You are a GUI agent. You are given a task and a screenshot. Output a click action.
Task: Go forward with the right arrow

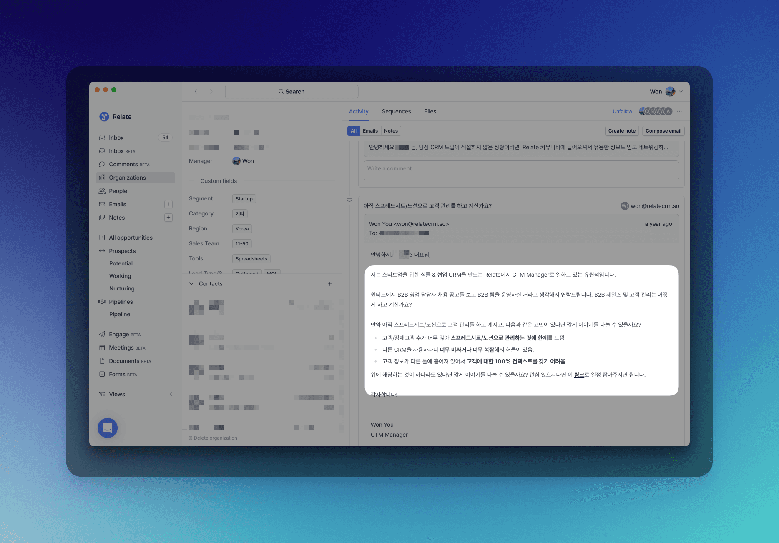pos(211,91)
